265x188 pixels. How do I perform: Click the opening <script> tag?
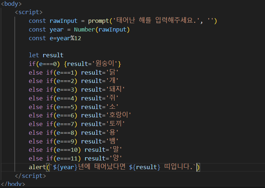point(29,12)
